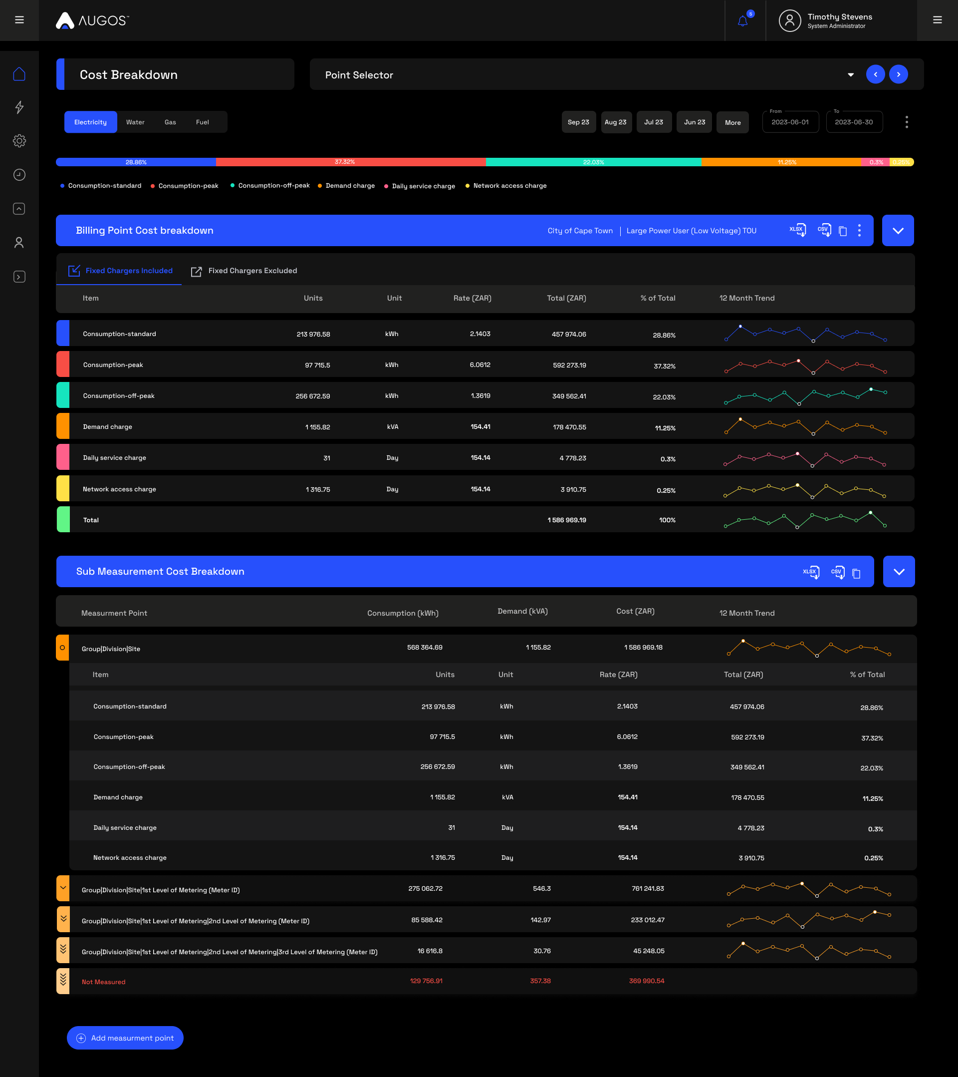Download Sub Measurement breakdown as CSV

(837, 572)
